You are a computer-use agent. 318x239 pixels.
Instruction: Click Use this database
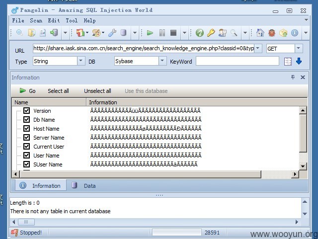pos(146,91)
